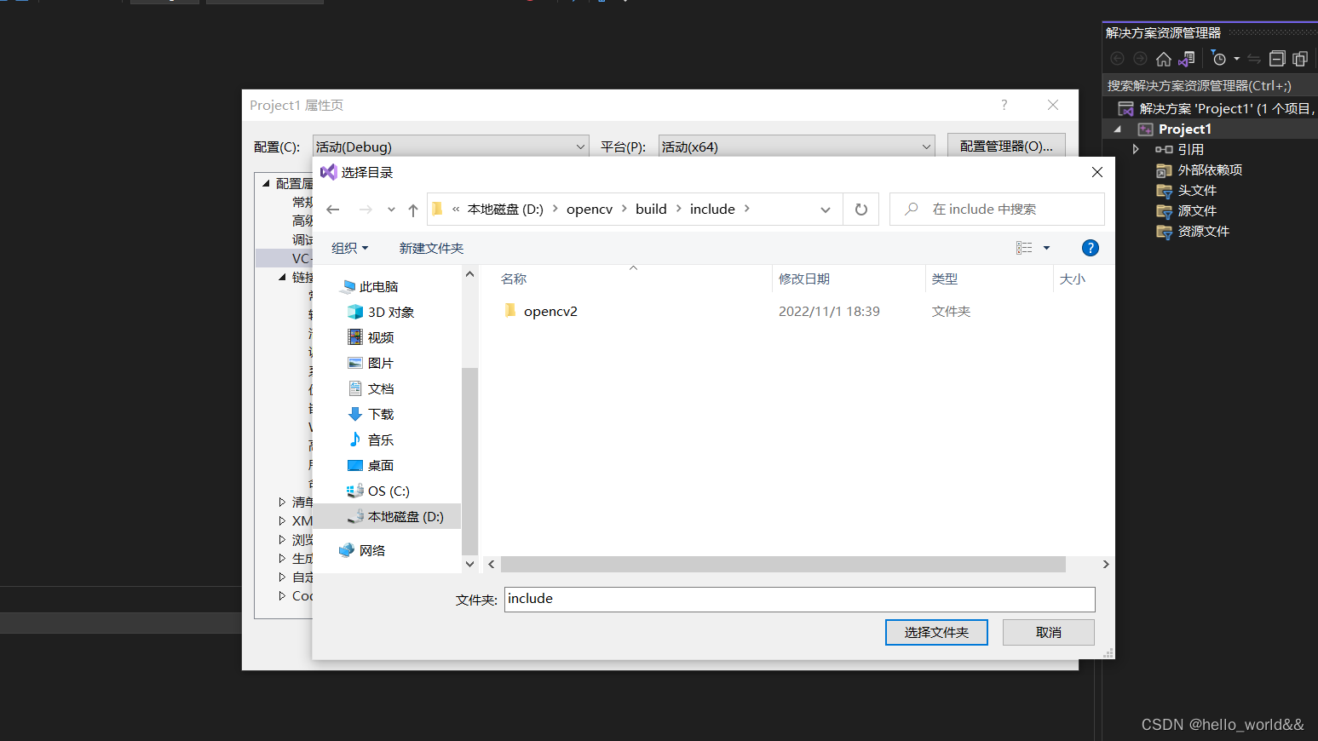Open Configuration Manager (配置管理器) button

1006,146
